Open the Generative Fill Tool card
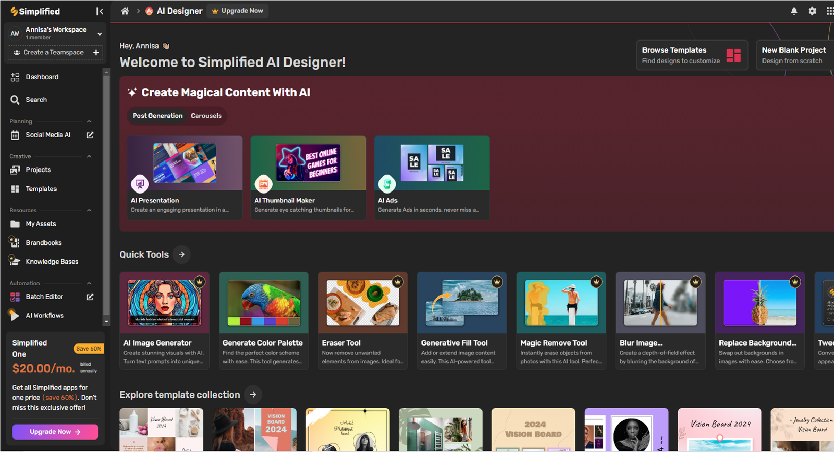 click(x=462, y=321)
